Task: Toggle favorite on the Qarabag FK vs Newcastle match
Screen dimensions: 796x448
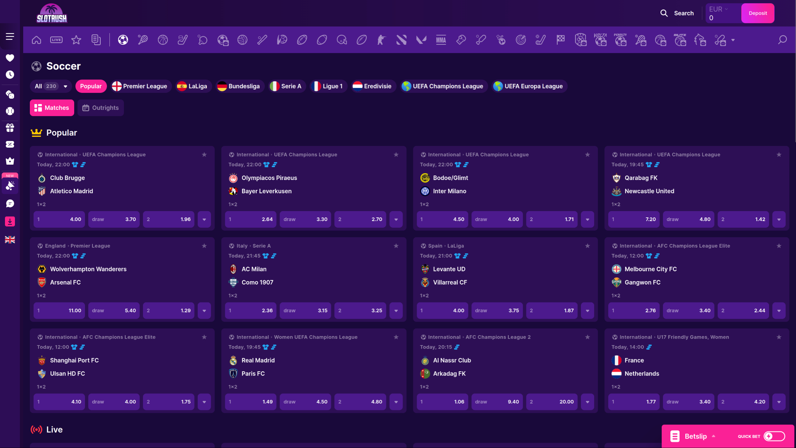Action: pos(779,154)
